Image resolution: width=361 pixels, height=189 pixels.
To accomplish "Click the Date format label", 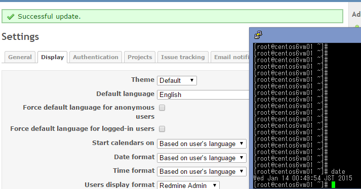I will 134,157.
